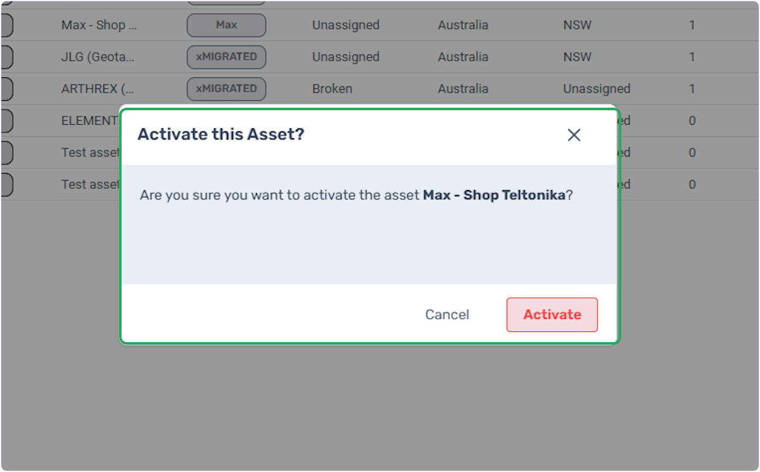This screenshot has width=760, height=472.
Task: Click the Unassigned state in ARTHREX row
Action: coord(597,89)
